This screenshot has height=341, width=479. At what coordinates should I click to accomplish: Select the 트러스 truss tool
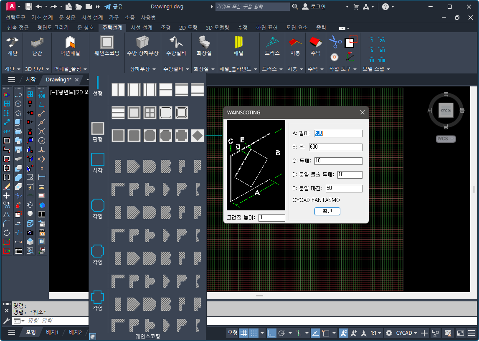272,45
